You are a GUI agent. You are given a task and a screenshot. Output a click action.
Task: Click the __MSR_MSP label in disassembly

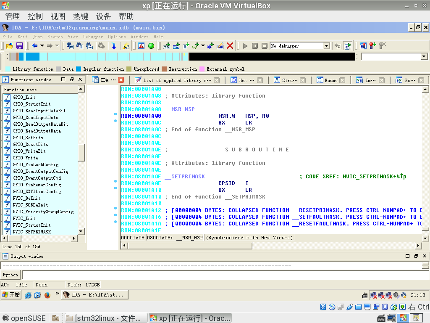click(x=180, y=109)
